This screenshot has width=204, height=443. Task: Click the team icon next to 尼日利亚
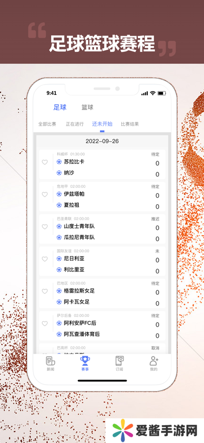point(59,259)
